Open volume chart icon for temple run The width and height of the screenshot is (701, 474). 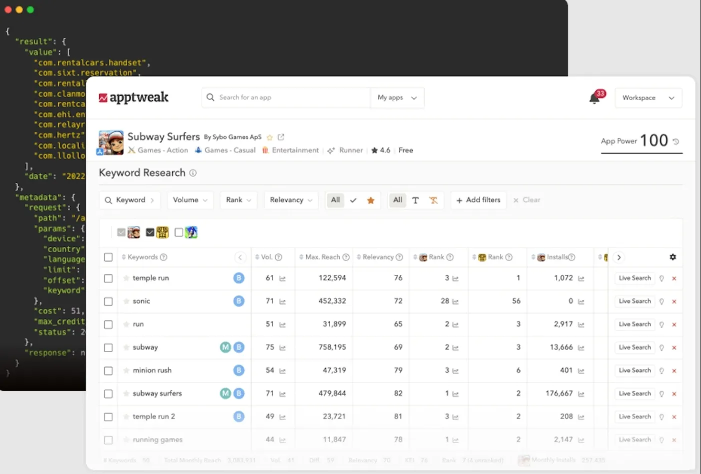pyautogui.click(x=282, y=278)
